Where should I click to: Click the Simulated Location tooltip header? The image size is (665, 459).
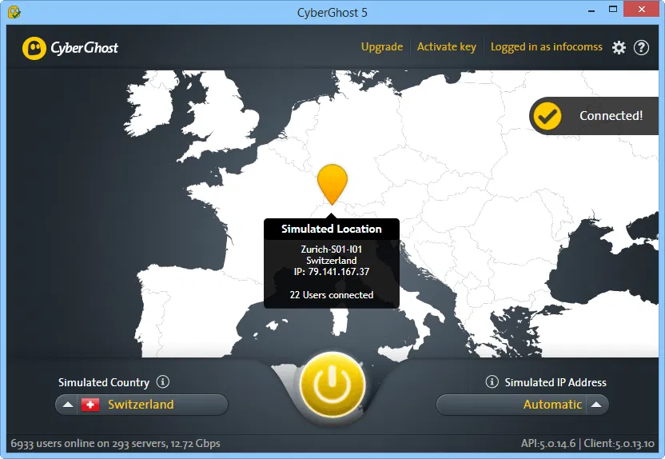(x=332, y=229)
